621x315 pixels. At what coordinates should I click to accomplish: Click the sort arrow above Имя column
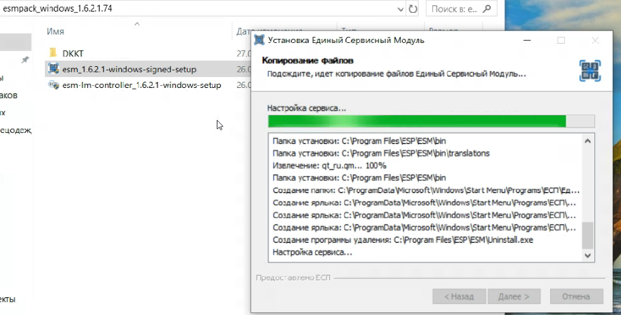coord(137,24)
